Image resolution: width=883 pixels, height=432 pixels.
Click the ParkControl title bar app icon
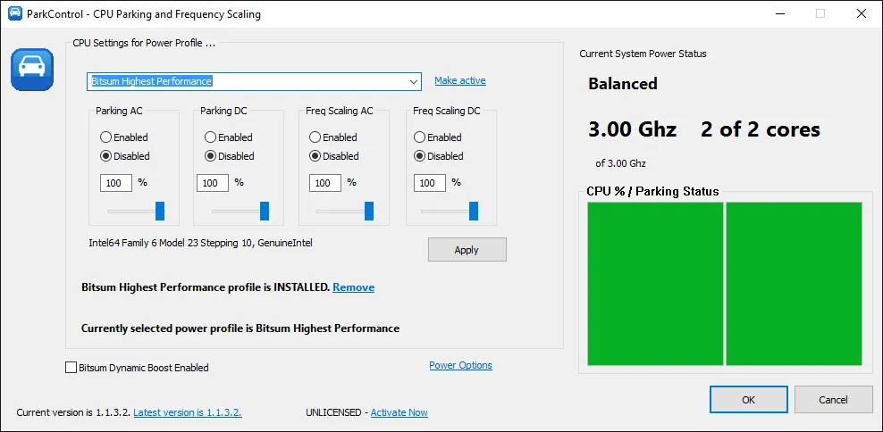[15, 13]
